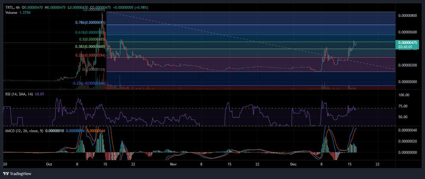This screenshot has height=179, width=425.
Task: Click the MACD (12, 26, close, 9) legend title
Action: [x=24, y=131]
